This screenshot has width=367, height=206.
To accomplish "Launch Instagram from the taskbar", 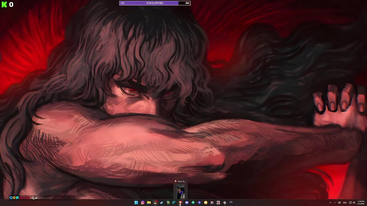I will tap(142, 203).
